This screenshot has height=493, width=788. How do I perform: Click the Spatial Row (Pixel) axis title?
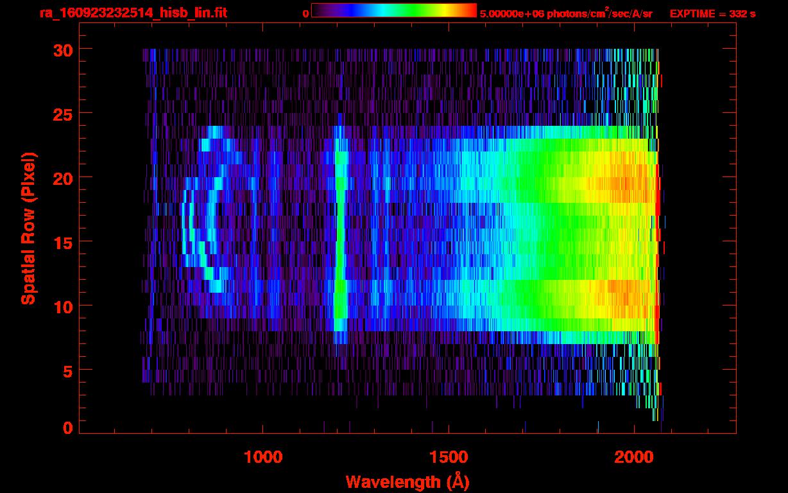(28, 228)
